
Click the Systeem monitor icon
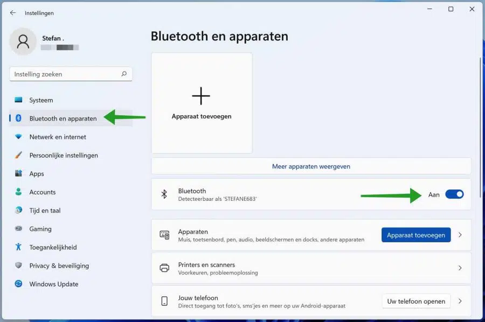point(18,100)
